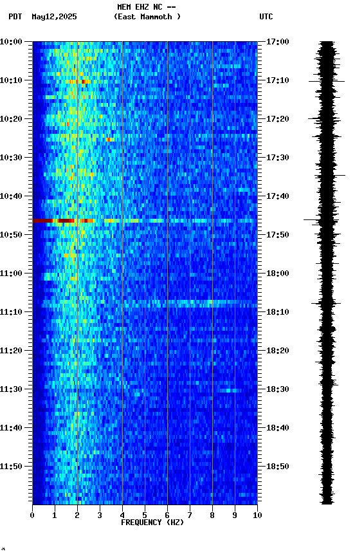Click the station title MEM EHZ NC --

(147, 7)
